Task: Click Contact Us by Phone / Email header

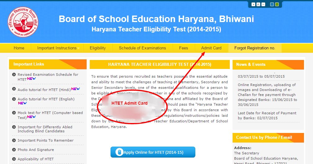Action: (268, 138)
